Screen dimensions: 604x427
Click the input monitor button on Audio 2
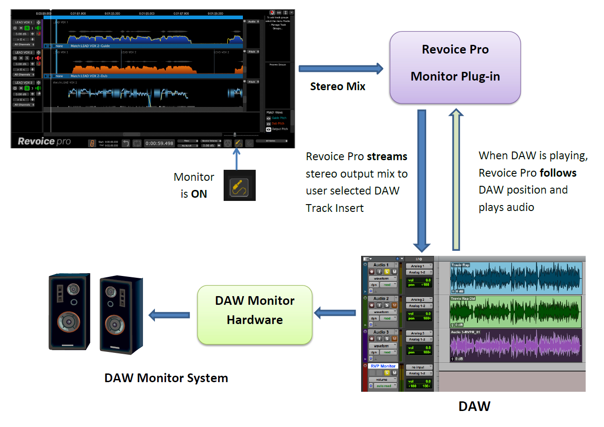pos(379,305)
